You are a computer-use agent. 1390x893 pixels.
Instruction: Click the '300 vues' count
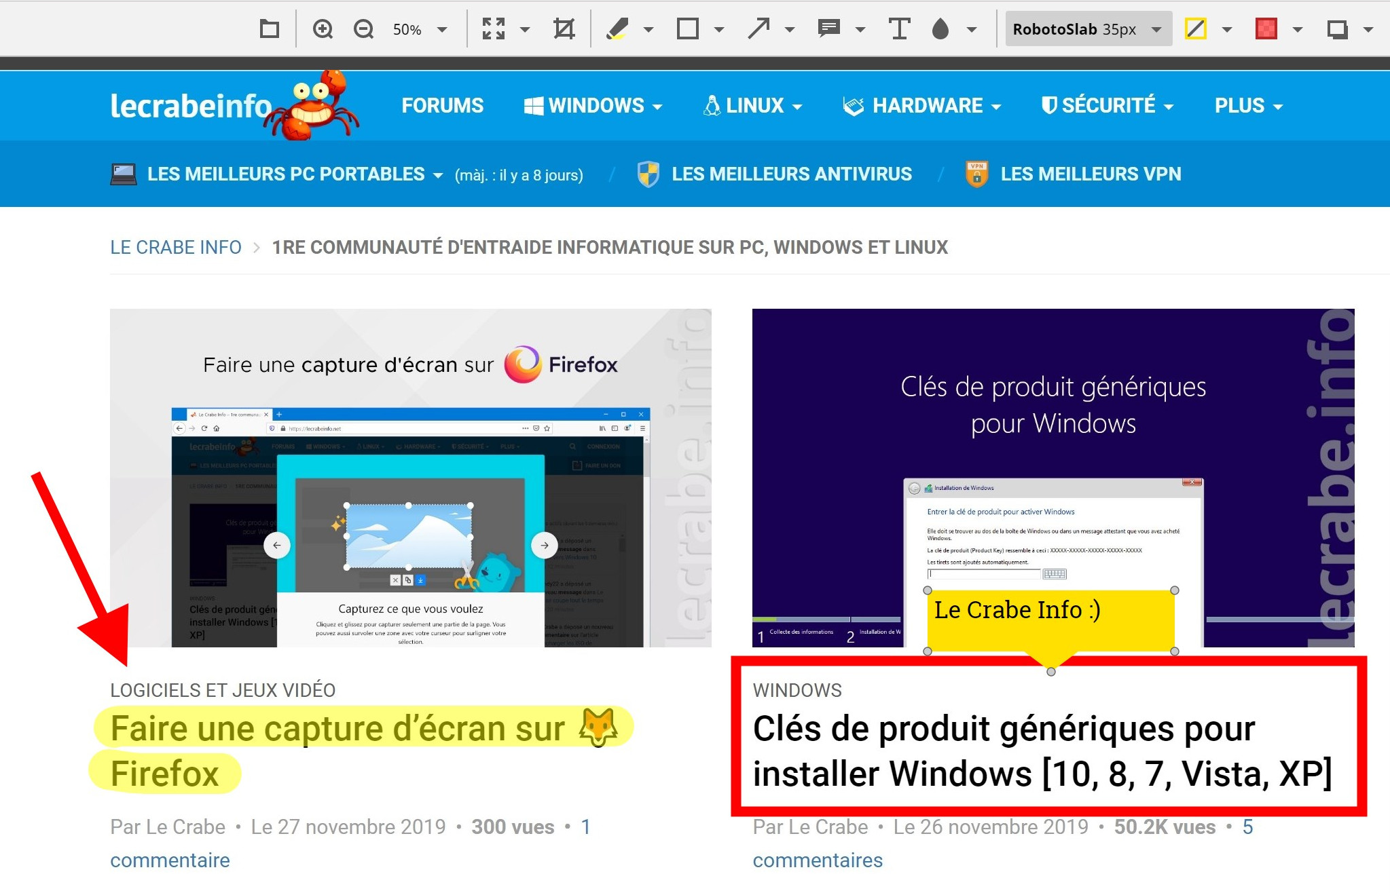coord(513,826)
